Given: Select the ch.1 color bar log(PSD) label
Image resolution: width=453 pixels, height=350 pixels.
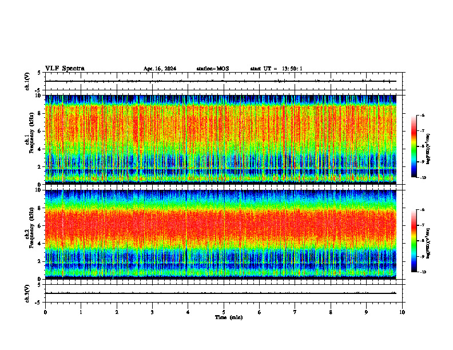Looking at the screenshot, I should pos(428,149).
